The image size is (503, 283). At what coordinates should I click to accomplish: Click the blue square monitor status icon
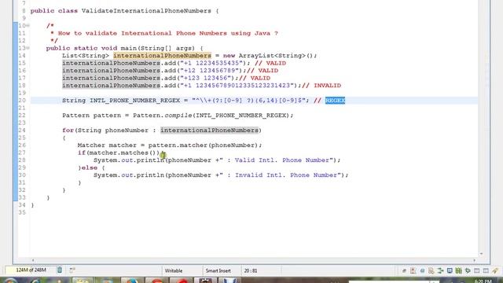tap(450, 270)
